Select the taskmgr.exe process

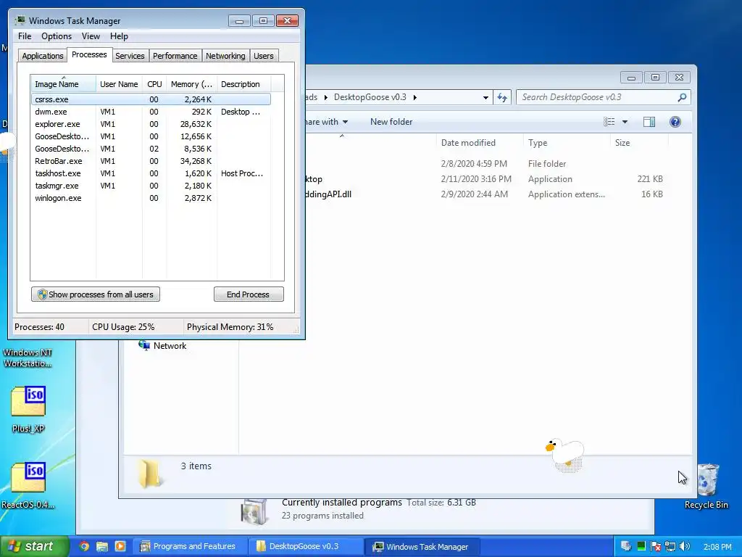pos(151,186)
